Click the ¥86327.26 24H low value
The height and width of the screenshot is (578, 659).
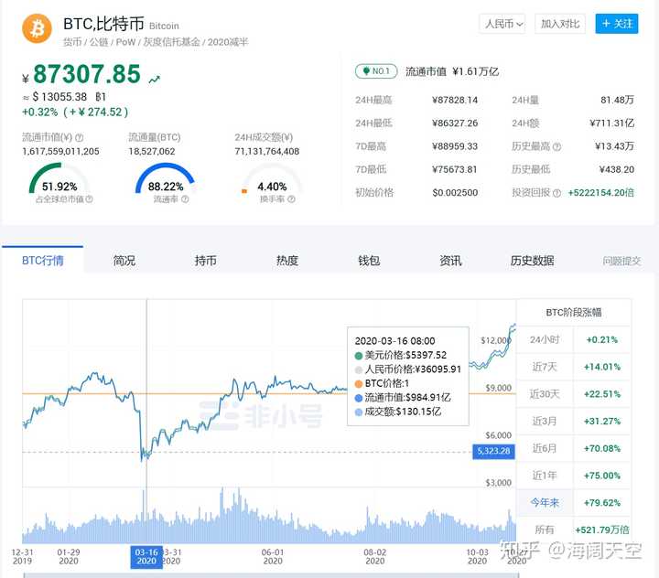[x=455, y=123]
